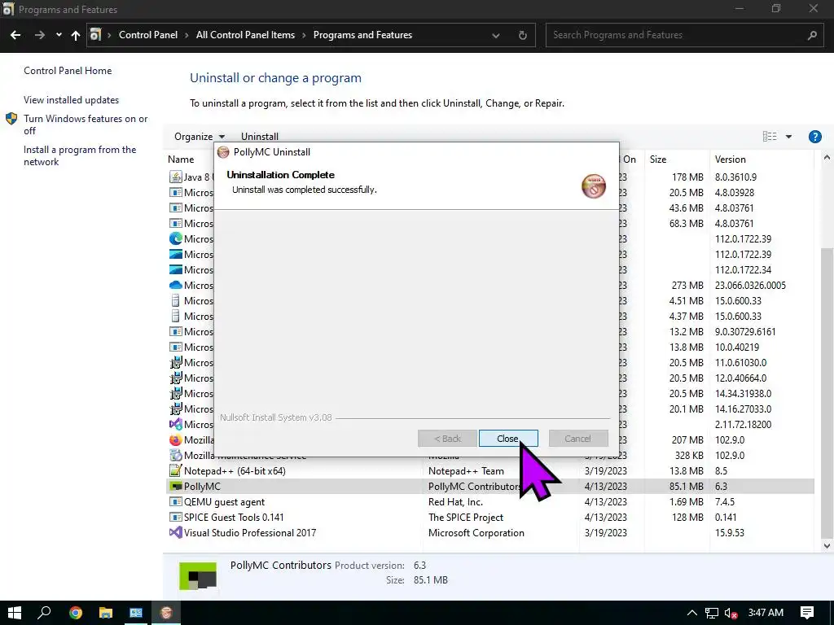Select the row with version 2.11.72.18200
834x625 pixels.
point(490,425)
